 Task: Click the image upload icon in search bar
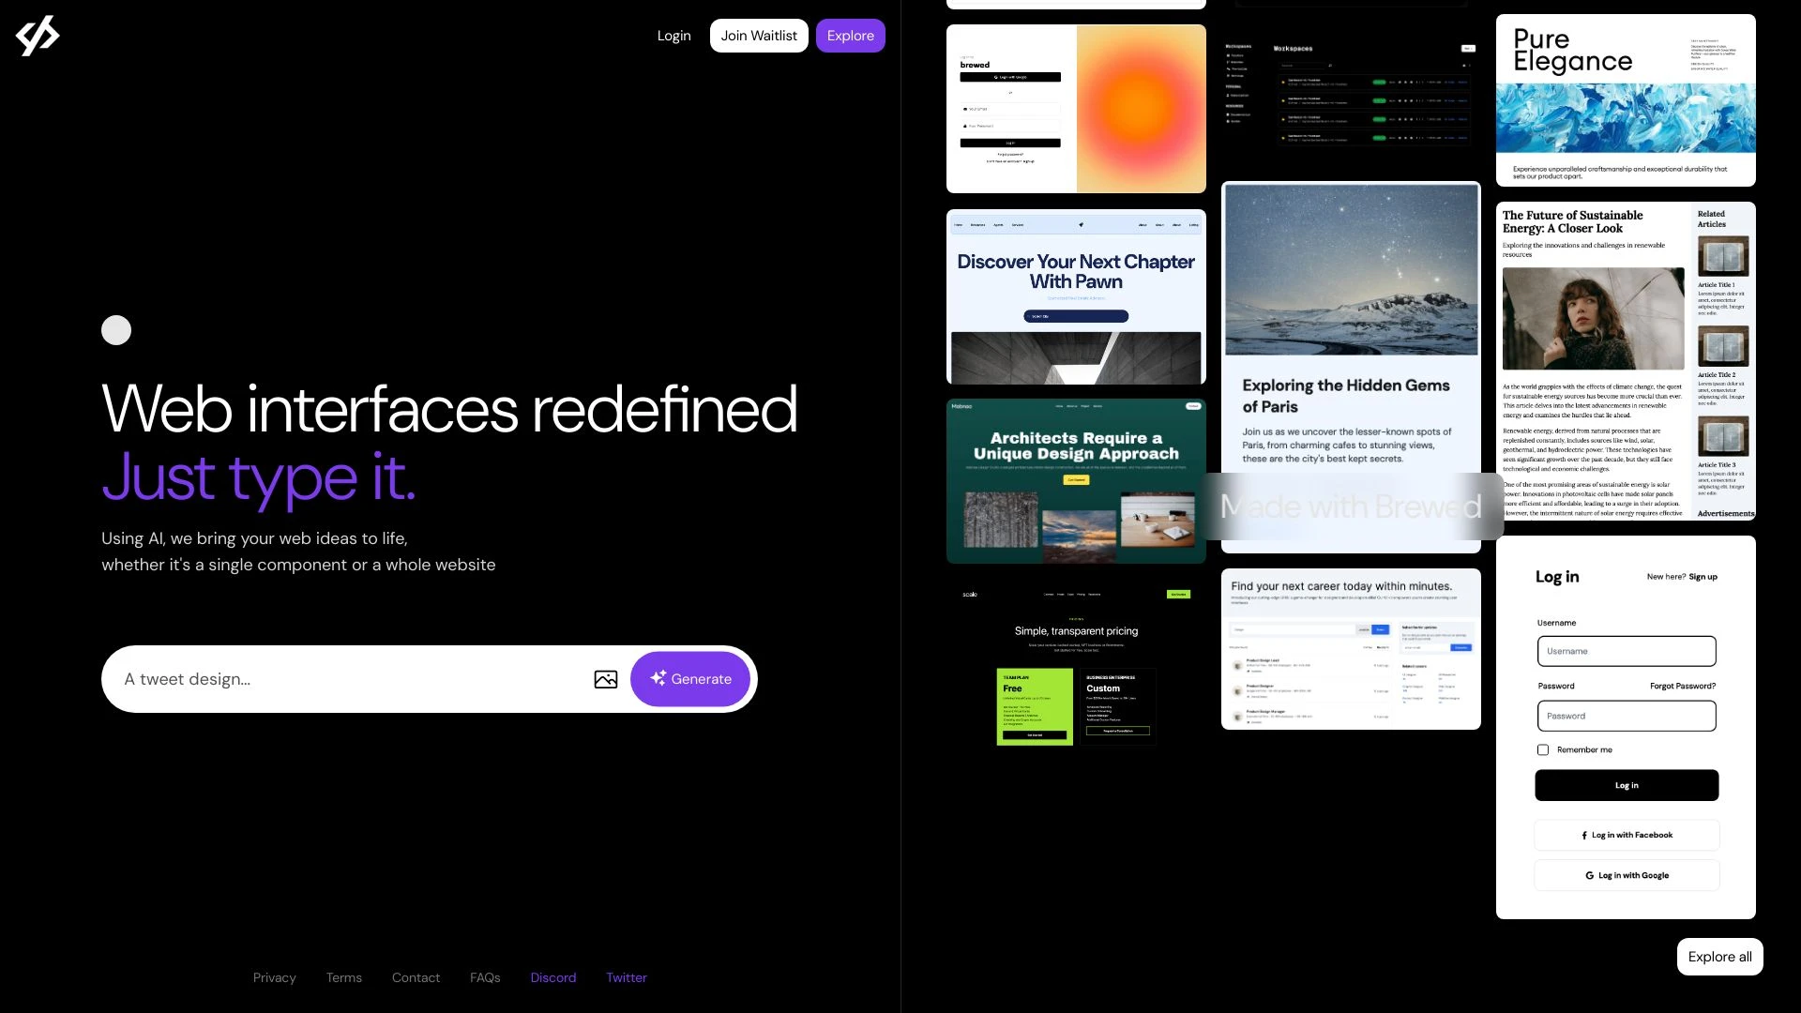click(x=605, y=678)
